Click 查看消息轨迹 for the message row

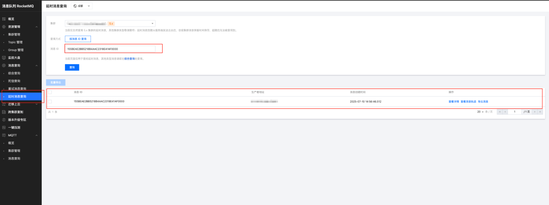click(x=469, y=101)
